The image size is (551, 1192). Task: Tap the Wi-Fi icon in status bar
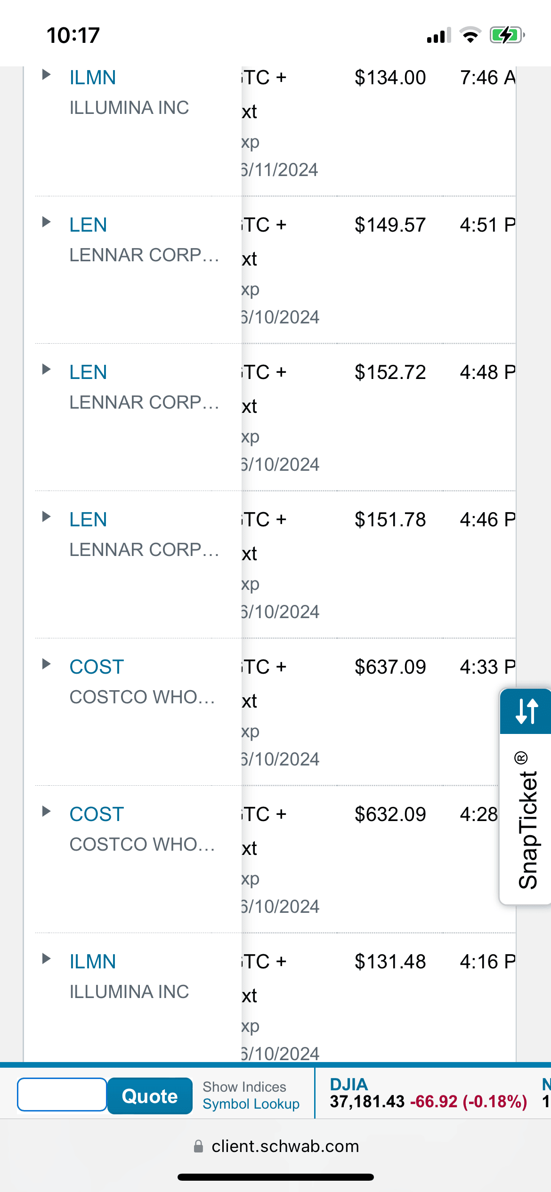point(470,35)
